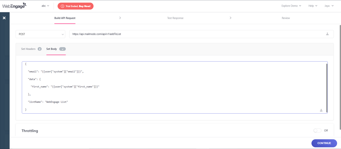
Task: Click the arrow after Build API Request
Action: (120, 18)
